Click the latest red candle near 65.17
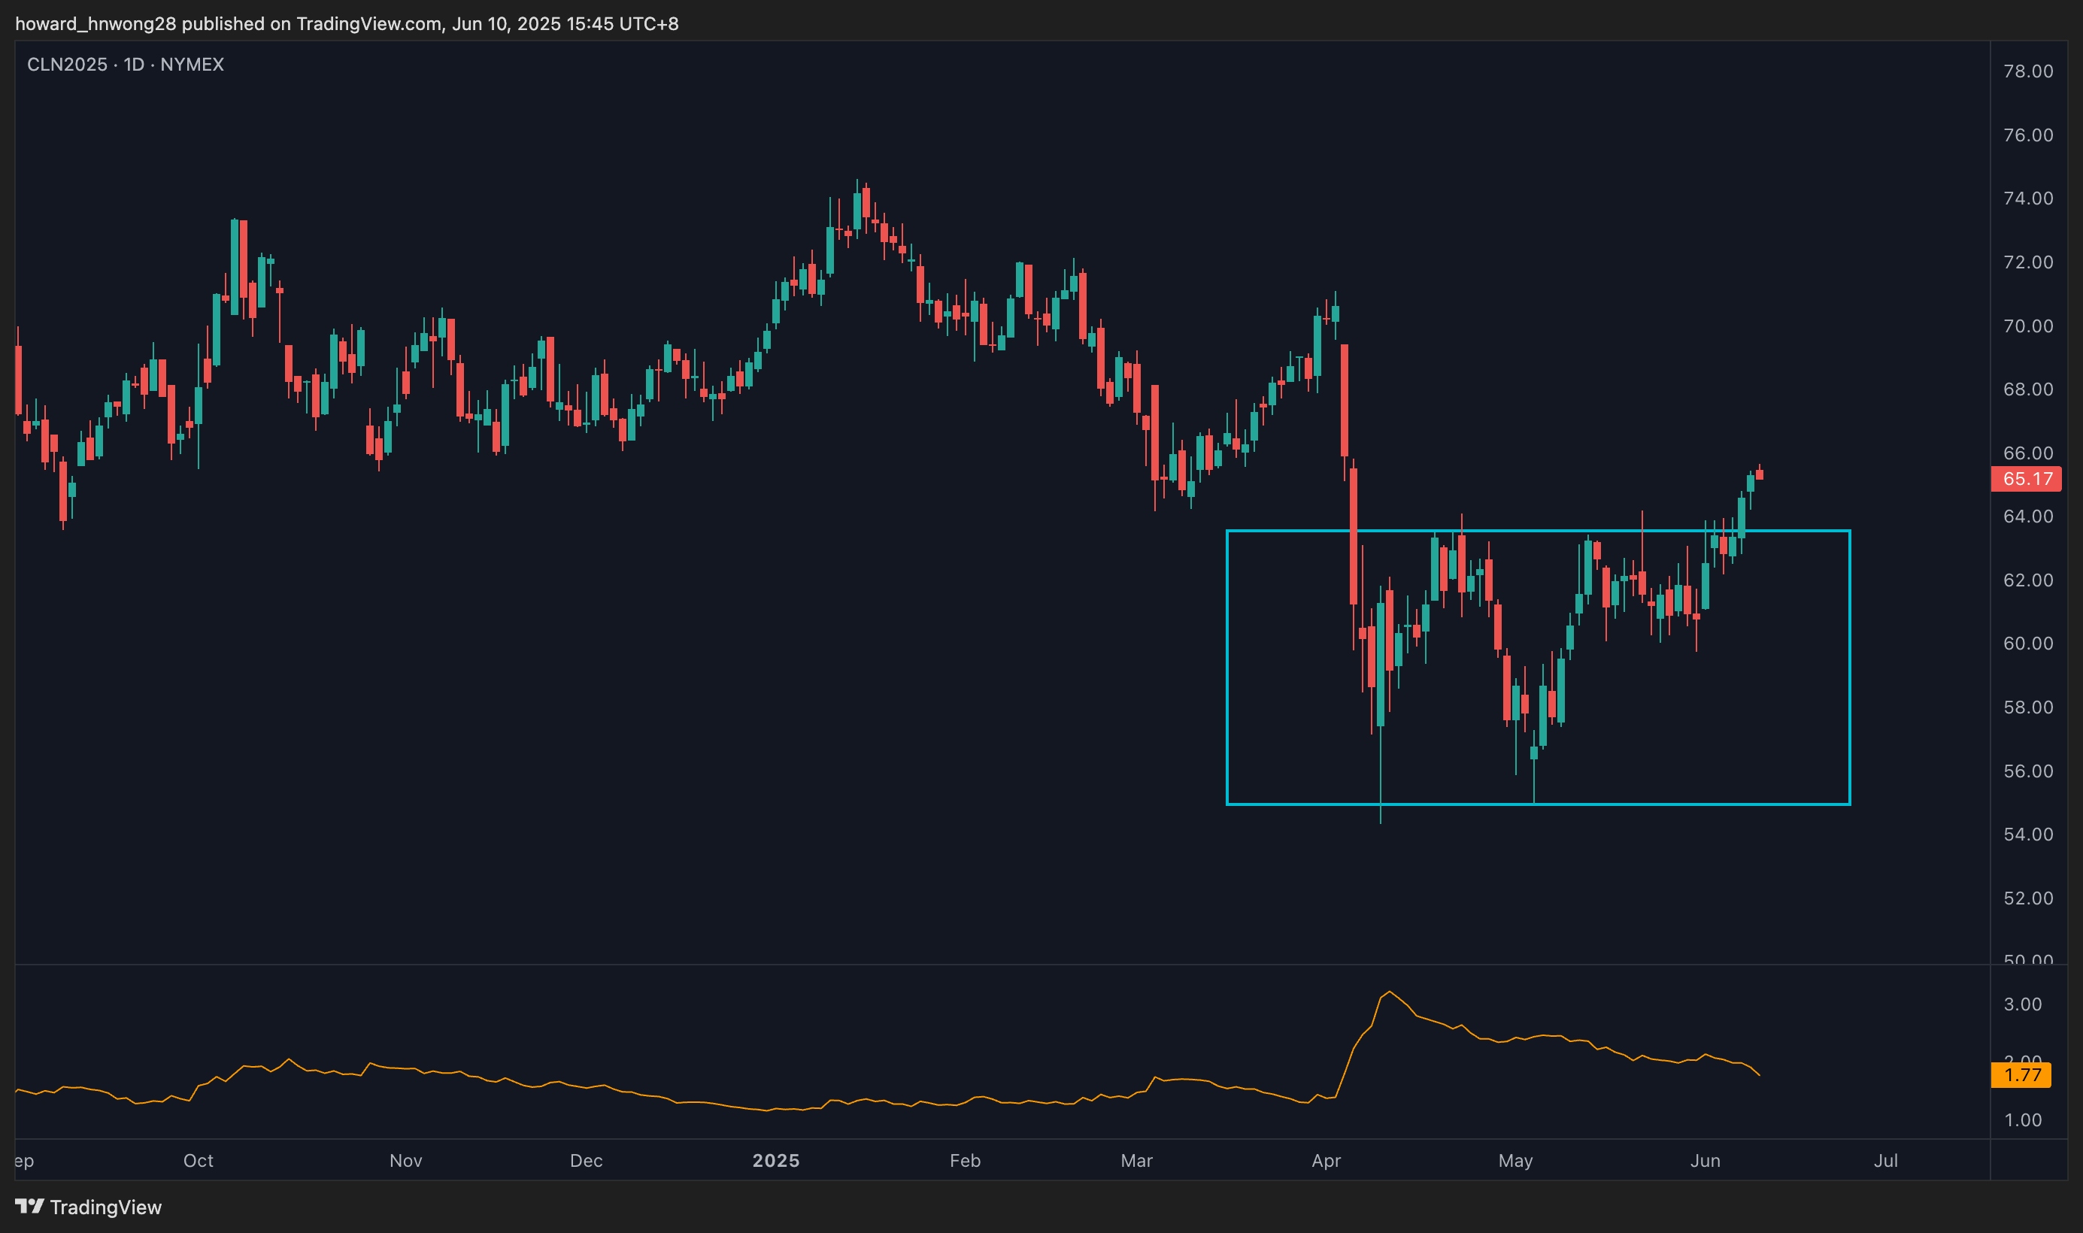2083x1233 pixels. pos(1759,474)
